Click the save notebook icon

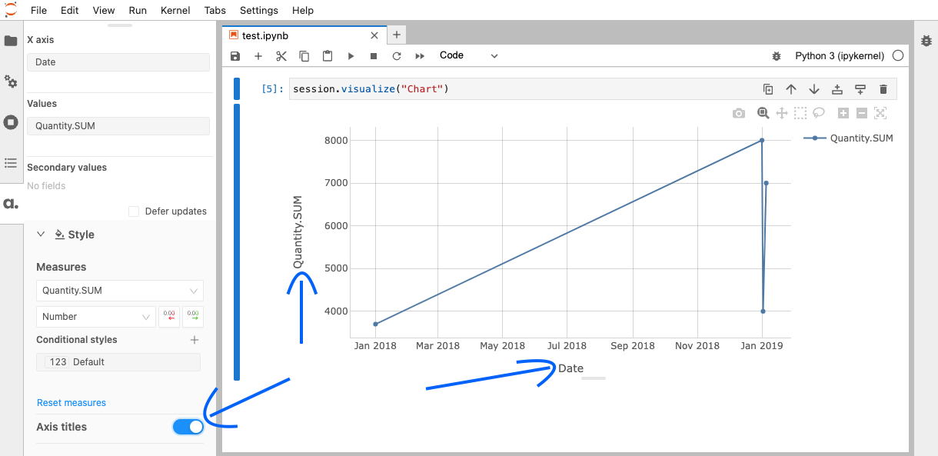pos(235,56)
